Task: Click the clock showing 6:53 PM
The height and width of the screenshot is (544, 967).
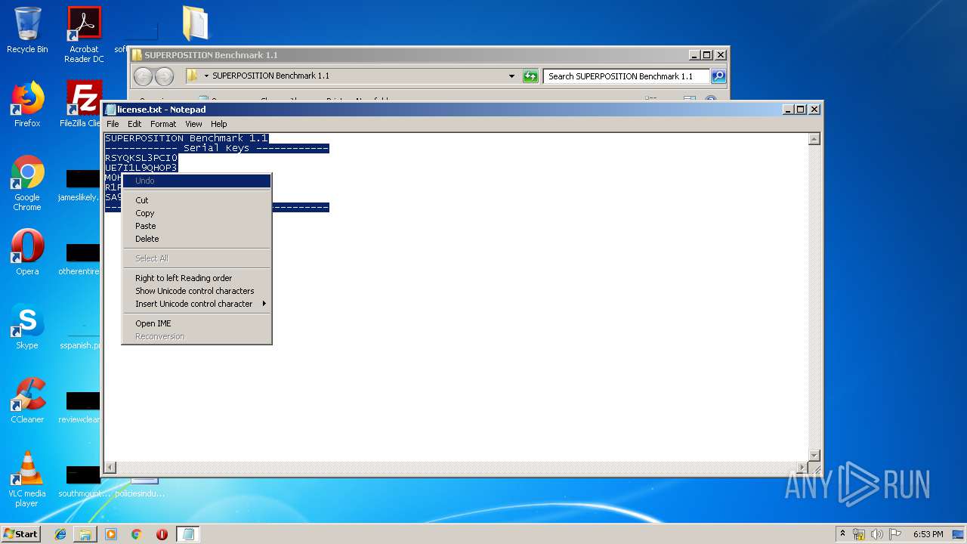Action: tap(928, 534)
